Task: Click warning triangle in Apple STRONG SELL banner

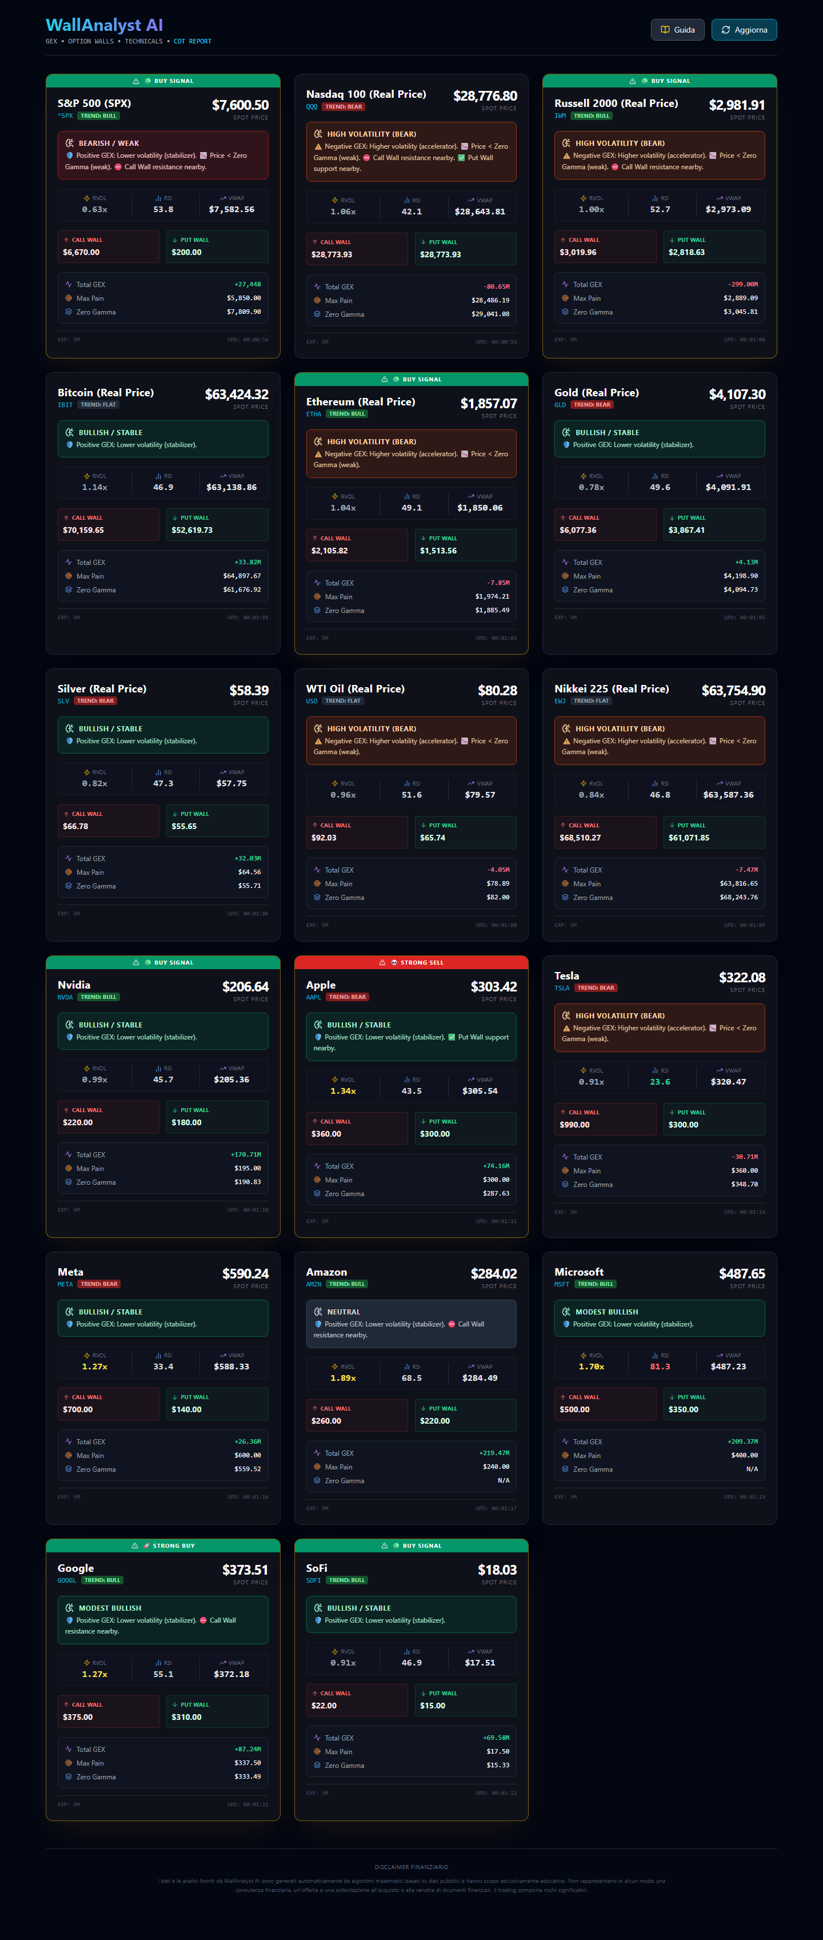Action: pyautogui.click(x=382, y=962)
